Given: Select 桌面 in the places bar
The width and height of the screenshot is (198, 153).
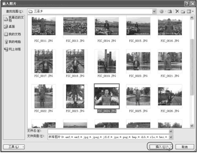Looking at the screenshot, I should 9,26.
